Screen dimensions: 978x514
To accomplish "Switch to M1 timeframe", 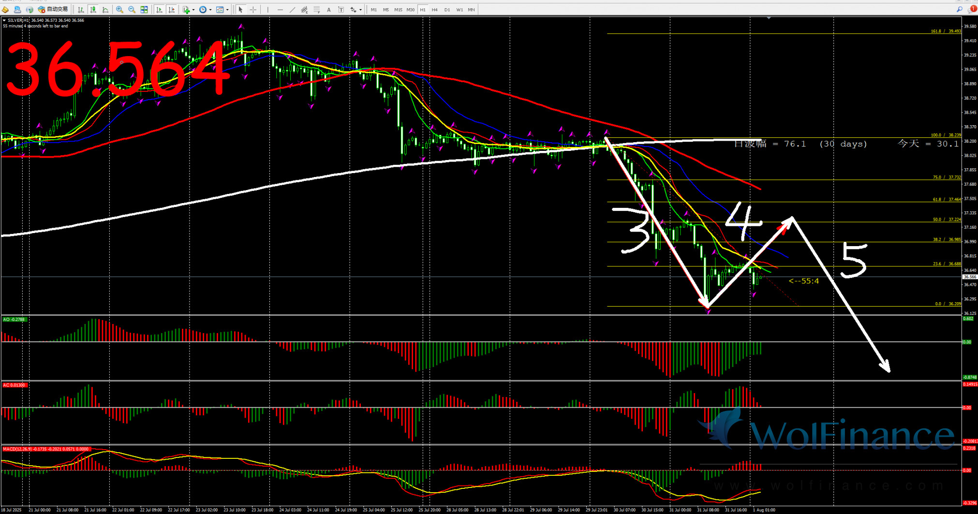I will (x=374, y=10).
